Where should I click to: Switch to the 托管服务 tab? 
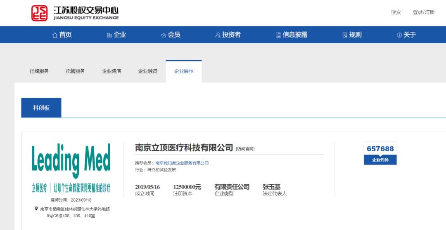pos(75,71)
